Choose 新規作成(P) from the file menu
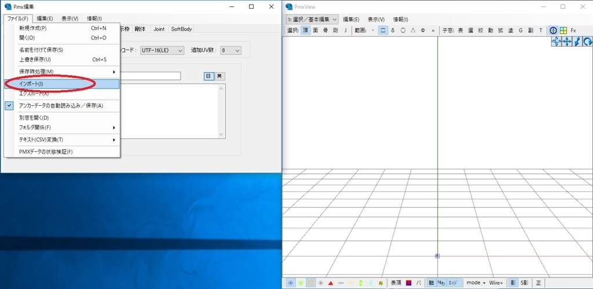 (x=62, y=28)
